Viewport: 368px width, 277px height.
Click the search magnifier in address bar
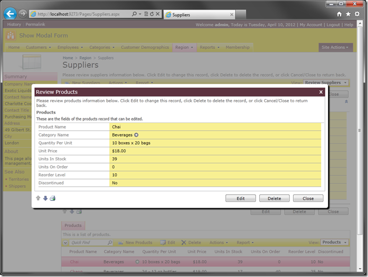[x=134, y=14]
